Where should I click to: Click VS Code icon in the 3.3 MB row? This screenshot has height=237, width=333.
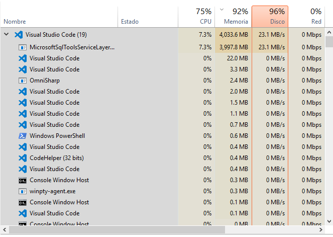tap(23, 69)
